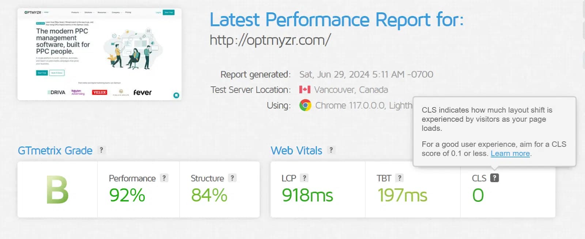585x239 pixels.
Task: Show help for the Performance score
Action: click(164, 178)
